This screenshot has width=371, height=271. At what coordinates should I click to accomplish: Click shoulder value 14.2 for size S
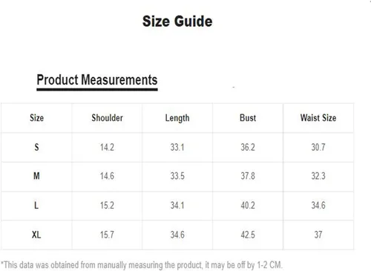tap(107, 147)
